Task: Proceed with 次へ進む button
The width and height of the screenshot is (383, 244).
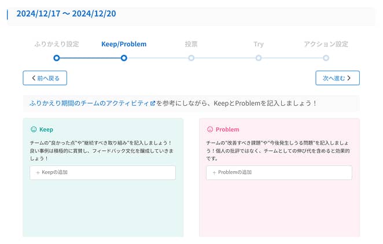Action: point(337,78)
